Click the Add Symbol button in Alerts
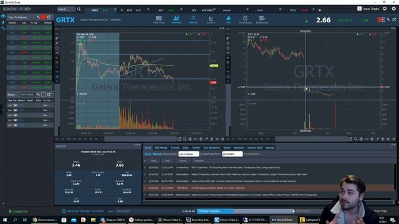399x224 pixels. tap(27, 95)
